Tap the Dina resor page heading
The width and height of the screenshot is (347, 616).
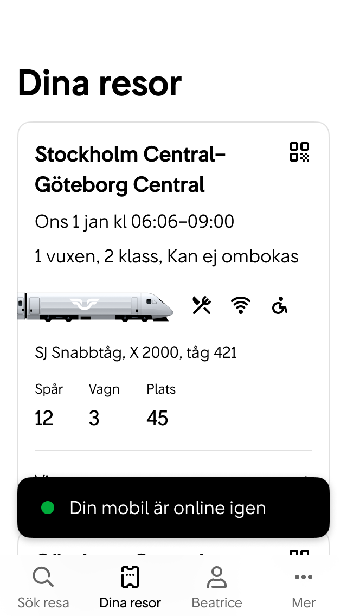(x=100, y=82)
